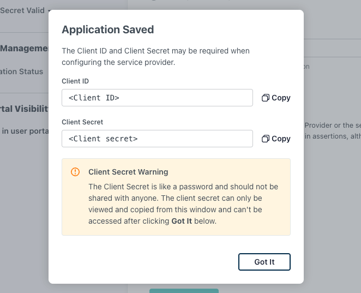Click the copy icon beside Client Secret
This screenshot has height=293, width=361.
click(266, 139)
